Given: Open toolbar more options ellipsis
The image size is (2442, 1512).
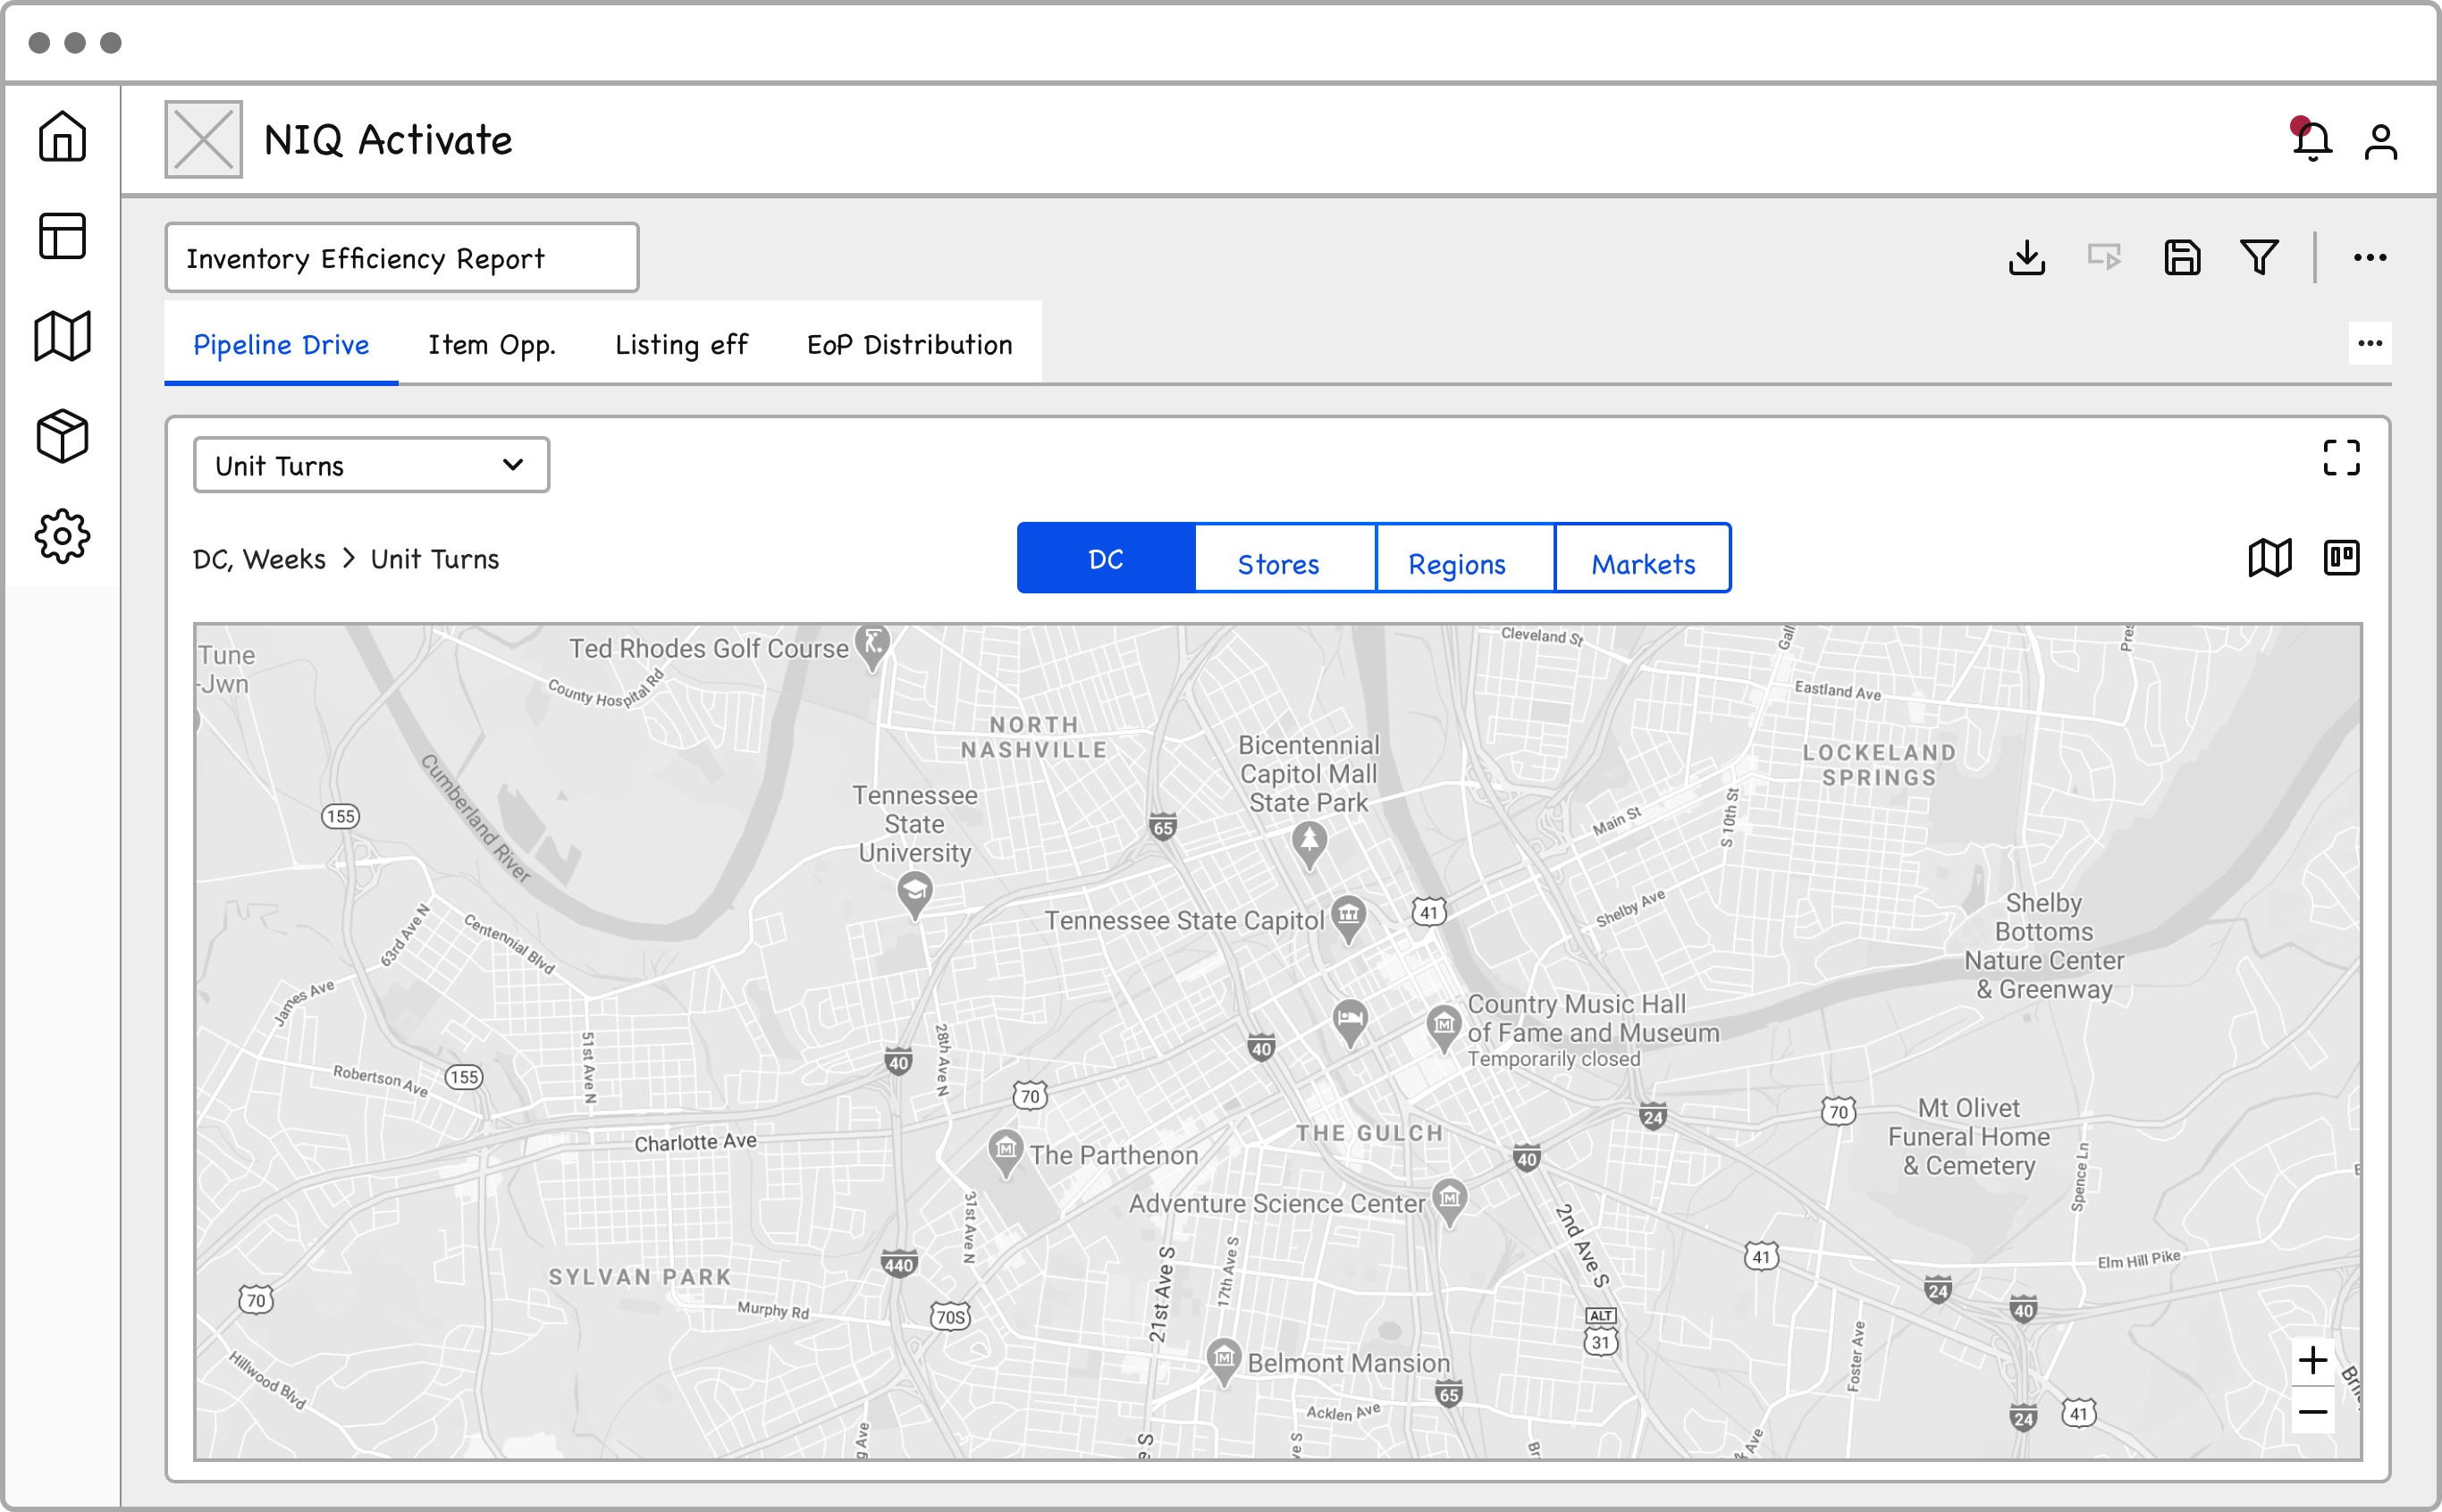Looking at the screenshot, I should click(x=2370, y=257).
